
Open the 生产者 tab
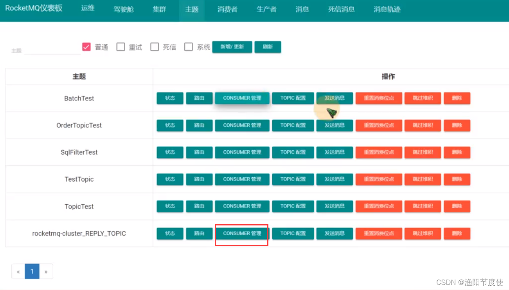(x=266, y=9)
